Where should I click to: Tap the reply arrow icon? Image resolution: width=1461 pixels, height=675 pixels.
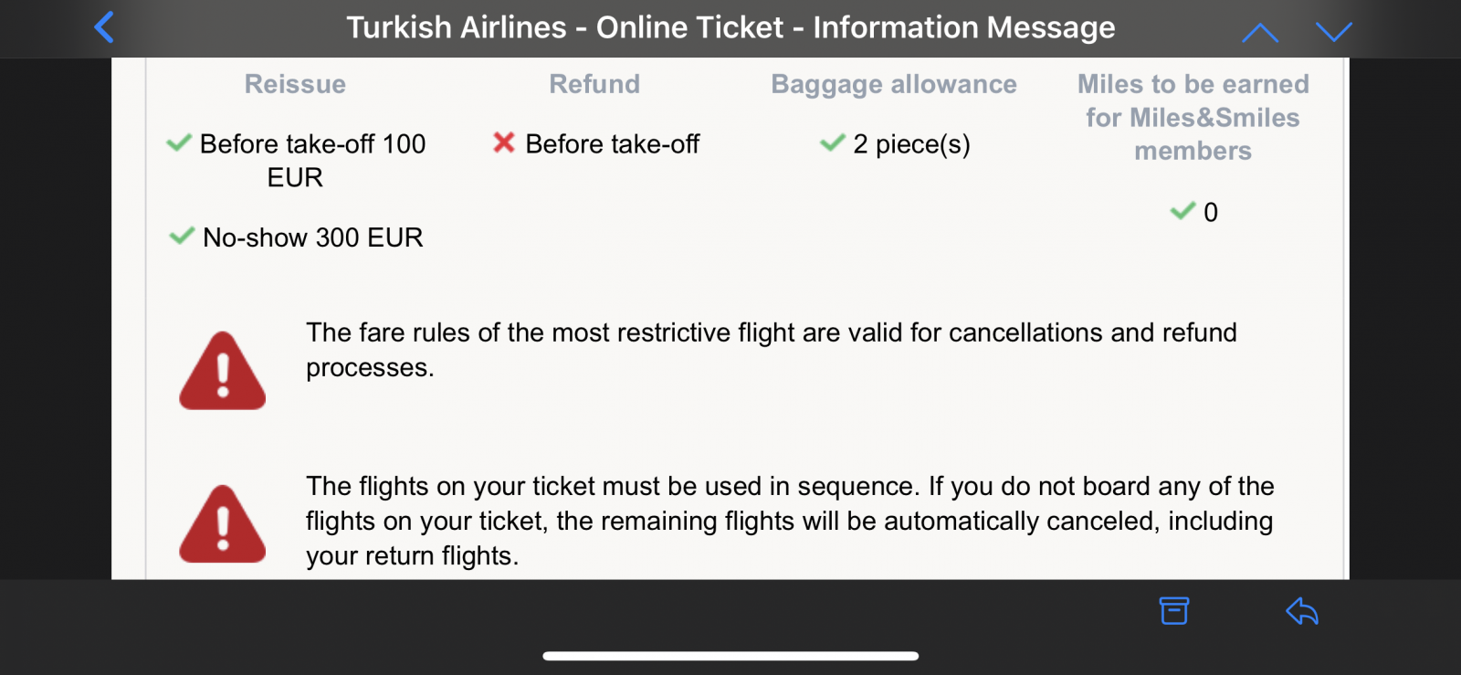click(1302, 611)
